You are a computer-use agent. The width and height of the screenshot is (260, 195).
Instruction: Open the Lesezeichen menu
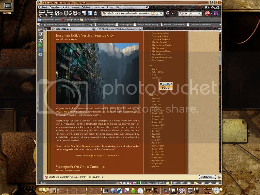click(99, 7)
